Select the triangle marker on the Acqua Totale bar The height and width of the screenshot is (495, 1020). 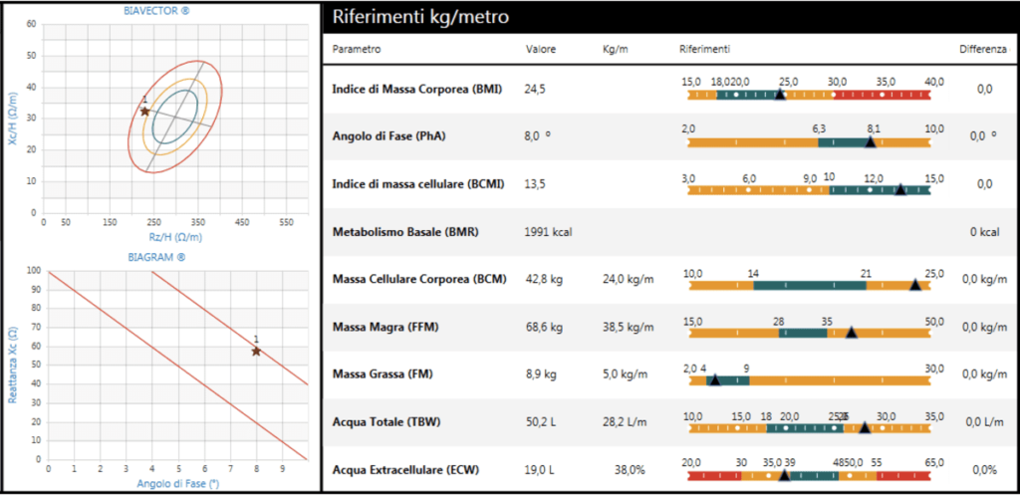(x=864, y=427)
